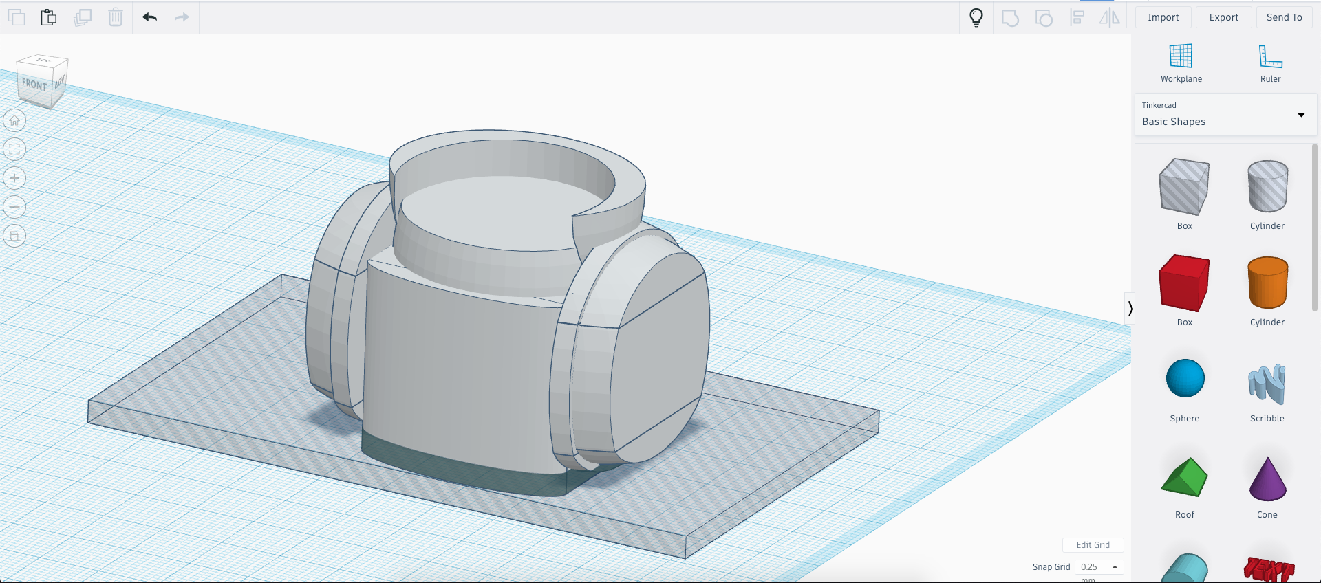Open the Snap Grid 0.25 dropdown

(x=1099, y=567)
